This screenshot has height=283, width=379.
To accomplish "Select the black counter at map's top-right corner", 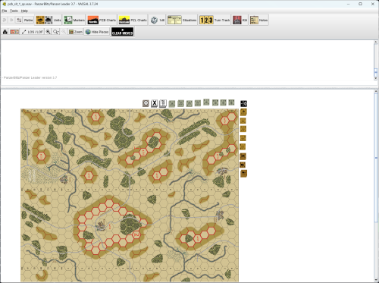I will pos(243,103).
